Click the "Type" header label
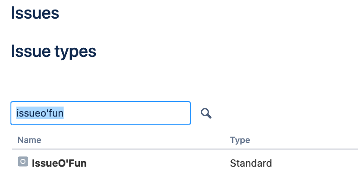 (240, 140)
